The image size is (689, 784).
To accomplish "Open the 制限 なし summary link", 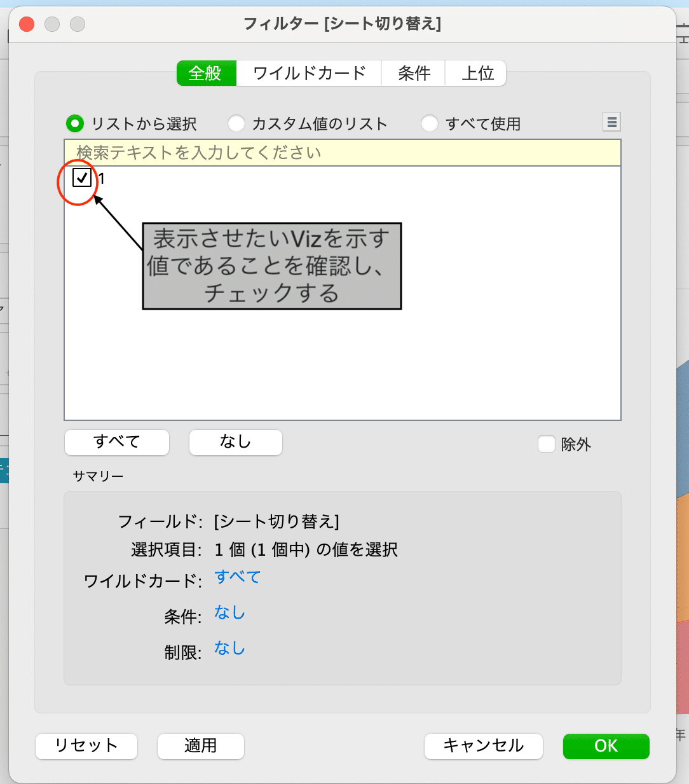I will [229, 649].
